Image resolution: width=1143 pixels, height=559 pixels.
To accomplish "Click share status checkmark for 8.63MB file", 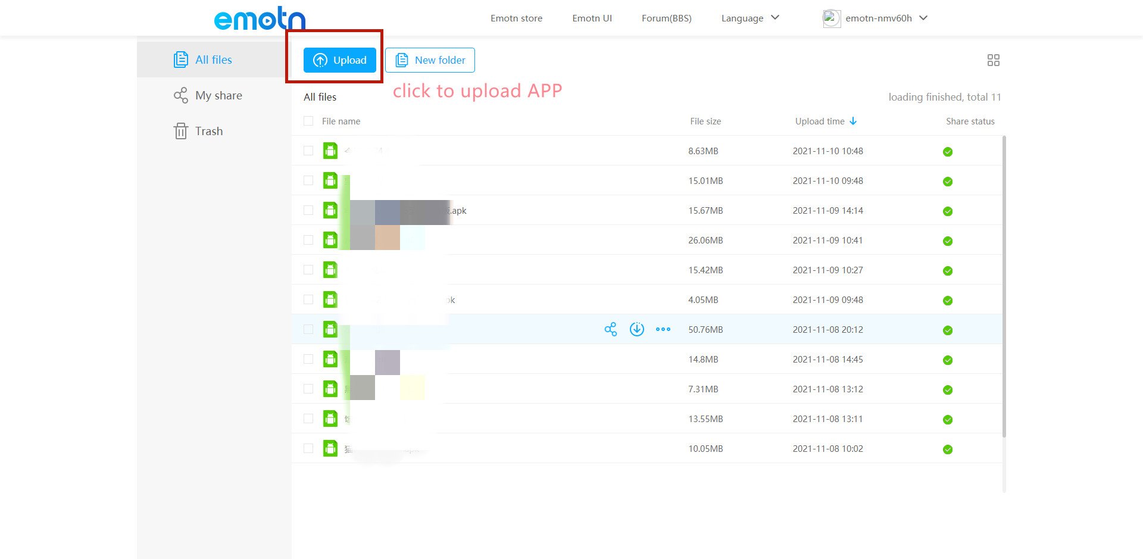I will pos(948,152).
